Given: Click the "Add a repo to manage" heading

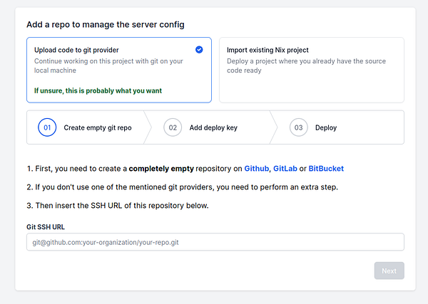Looking at the screenshot, I should click(106, 24).
